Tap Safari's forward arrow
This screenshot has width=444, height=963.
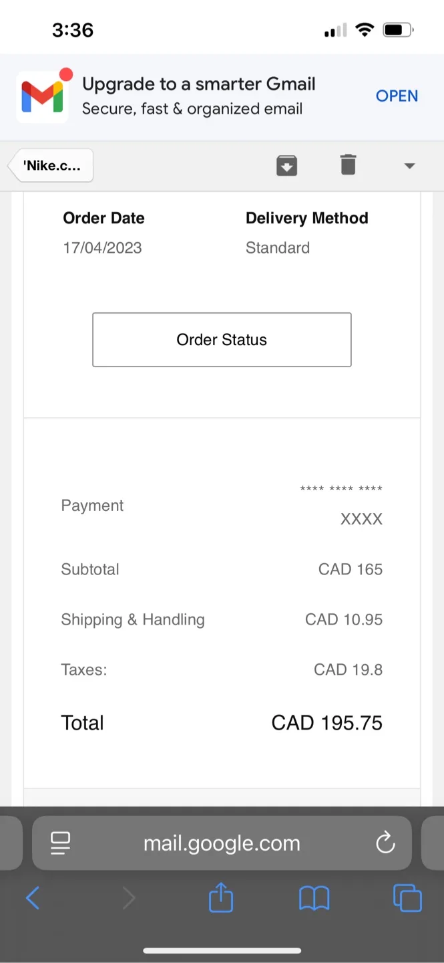click(x=128, y=898)
